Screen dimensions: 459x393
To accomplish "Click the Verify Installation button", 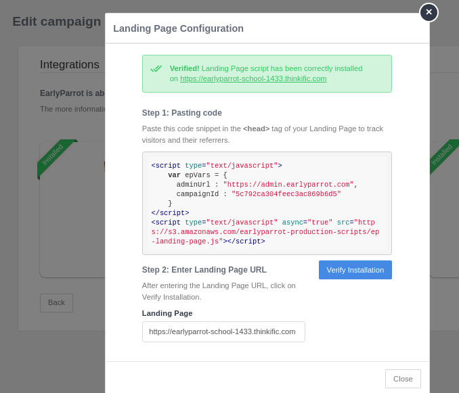I will pos(355,270).
